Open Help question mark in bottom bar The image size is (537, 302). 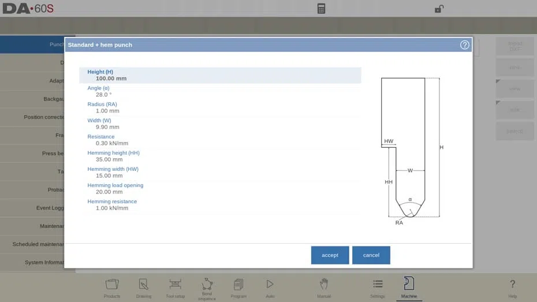[x=512, y=288]
